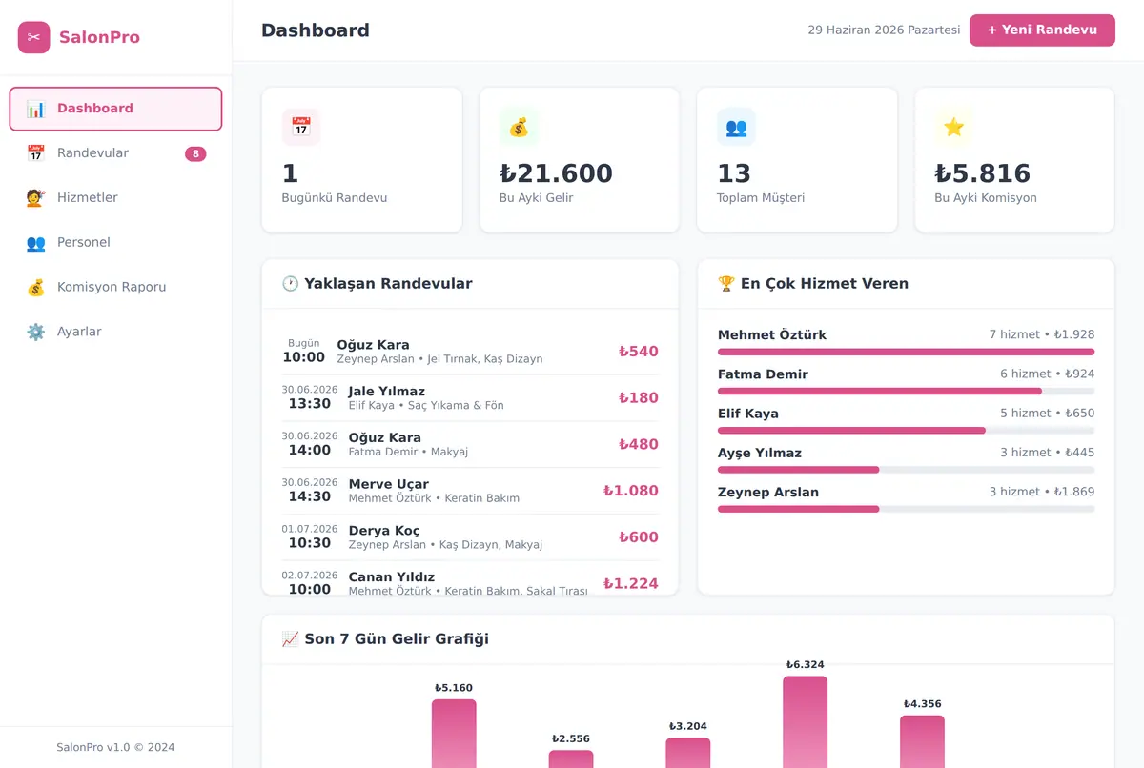
Task: Click the Komisyon Raporu money bag icon
Action: point(35,288)
